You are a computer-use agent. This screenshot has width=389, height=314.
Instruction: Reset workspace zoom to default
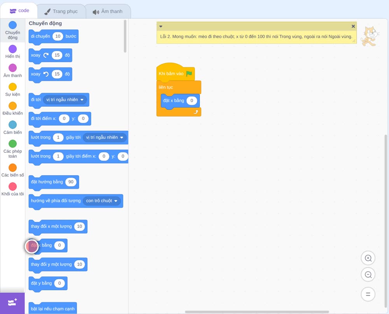point(368,294)
